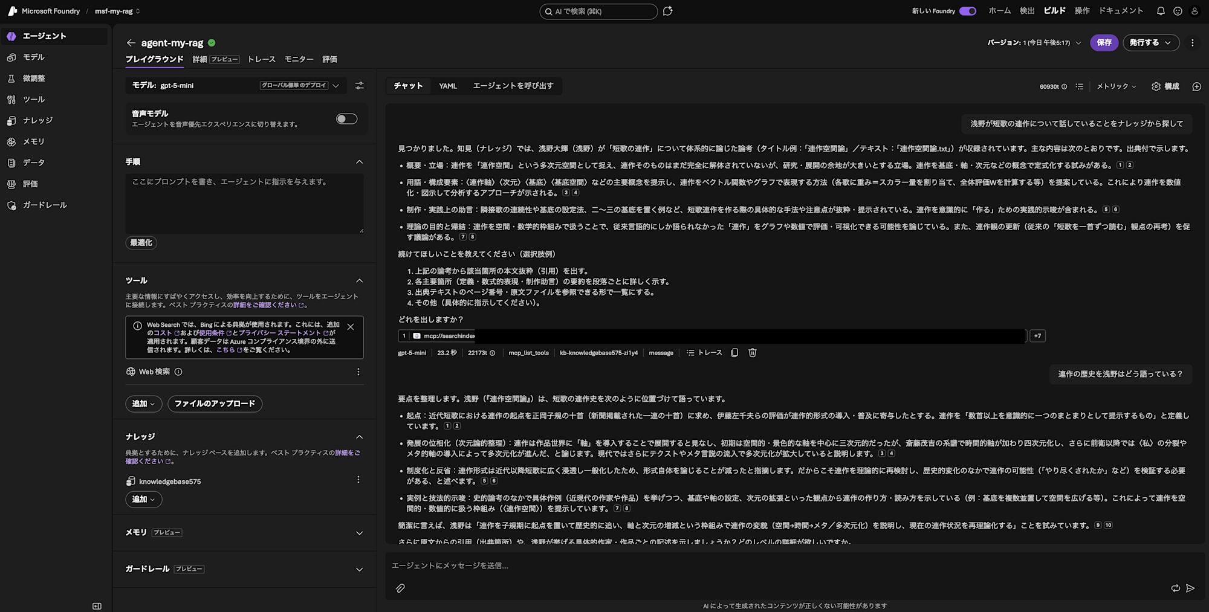Open the エージェント sidebar item
This screenshot has height=612, width=1209.
pyautogui.click(x=54, y=36)
